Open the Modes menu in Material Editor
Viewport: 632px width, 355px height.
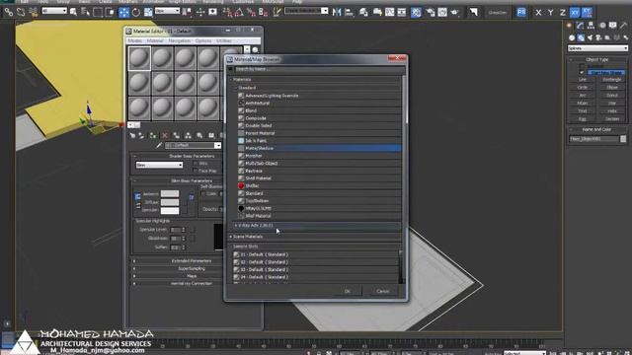pos(135,40)
